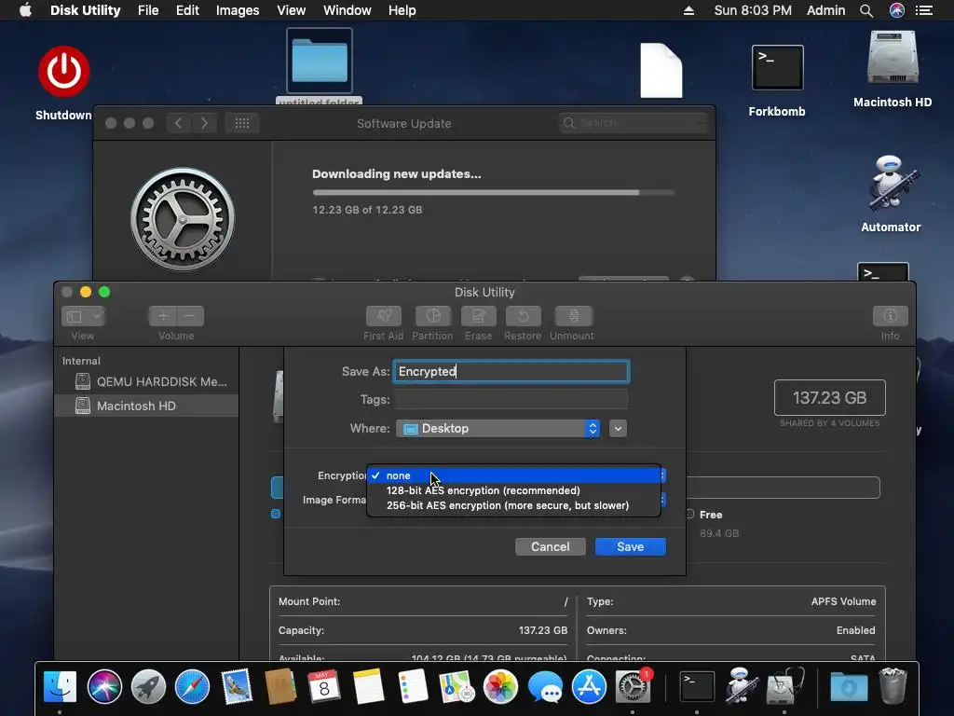Click show all grid button in Software Update
This screenshot has width=954, height=716.
pyautogui.click(x=242, y=123)
